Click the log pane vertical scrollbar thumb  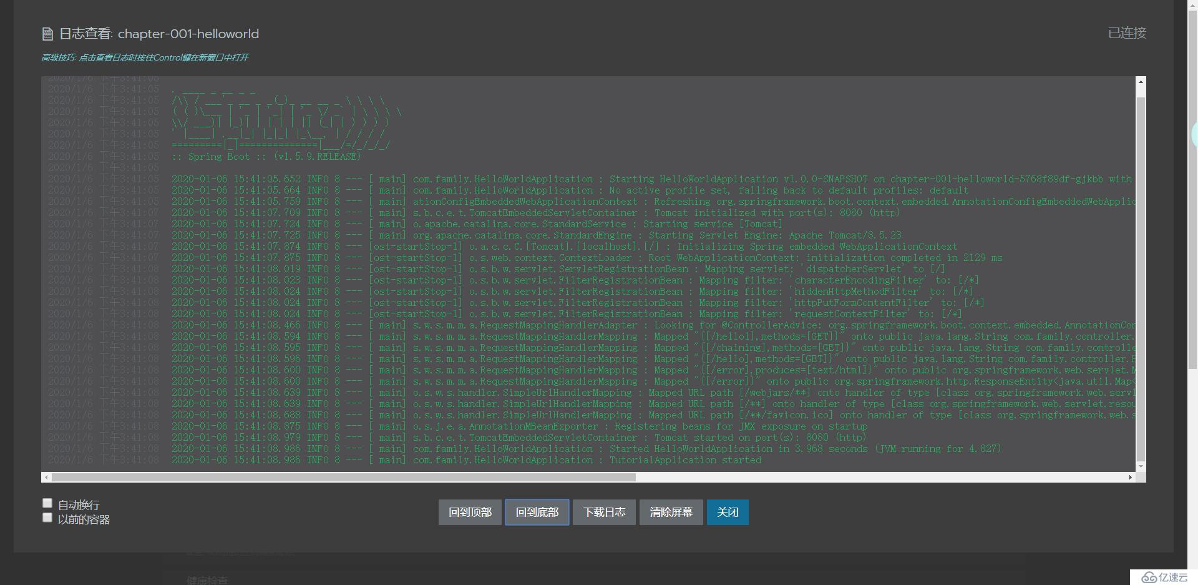1141,279
